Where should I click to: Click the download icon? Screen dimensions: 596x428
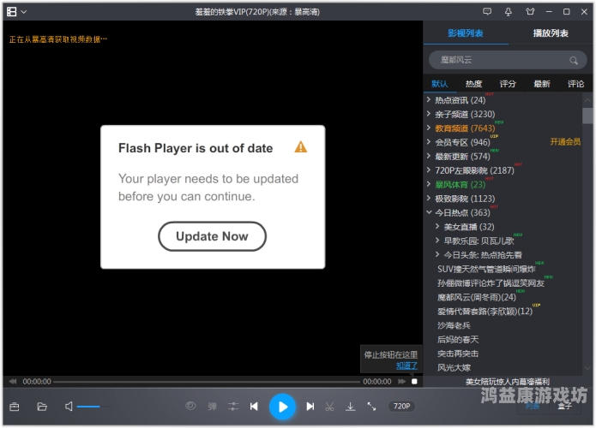pyautogui.click(x=351, y=407)
